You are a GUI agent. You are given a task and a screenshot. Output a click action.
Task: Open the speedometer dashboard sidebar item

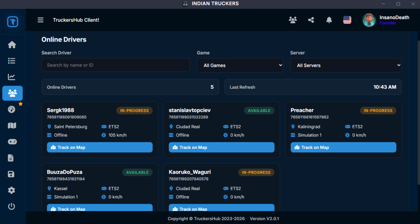(x=12, y=109)
